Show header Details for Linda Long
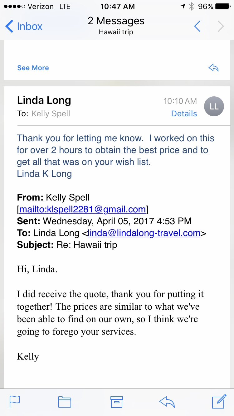Screen dimensions: 234x416 pos(184,114)
